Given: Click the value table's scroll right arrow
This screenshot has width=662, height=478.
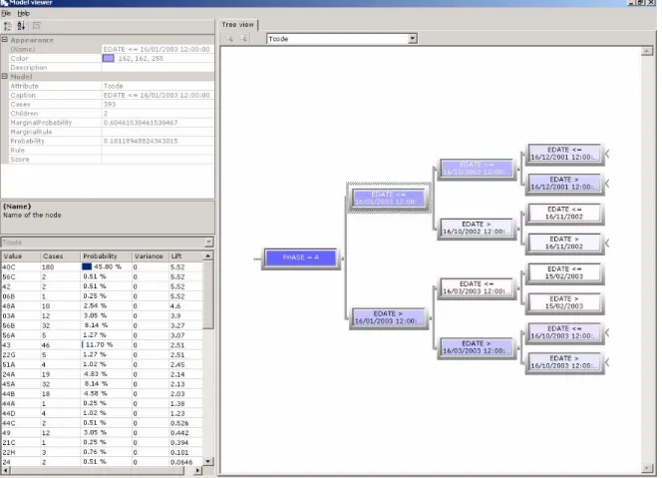Looking at the screenshot, I should [x=198, y=470].
